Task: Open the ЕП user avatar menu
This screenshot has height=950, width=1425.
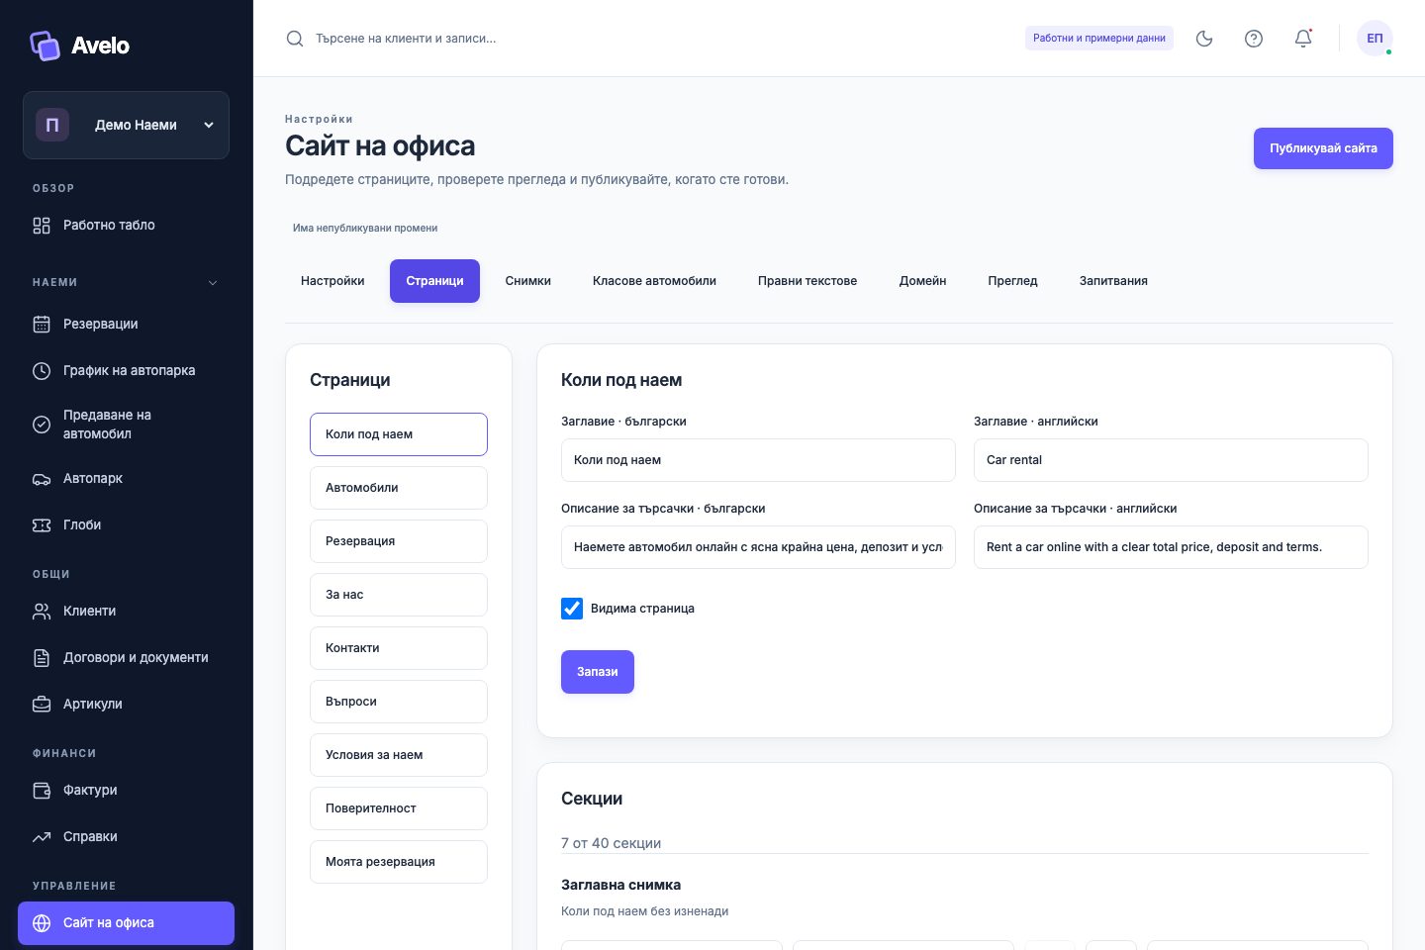Action: click(1375, 39)
